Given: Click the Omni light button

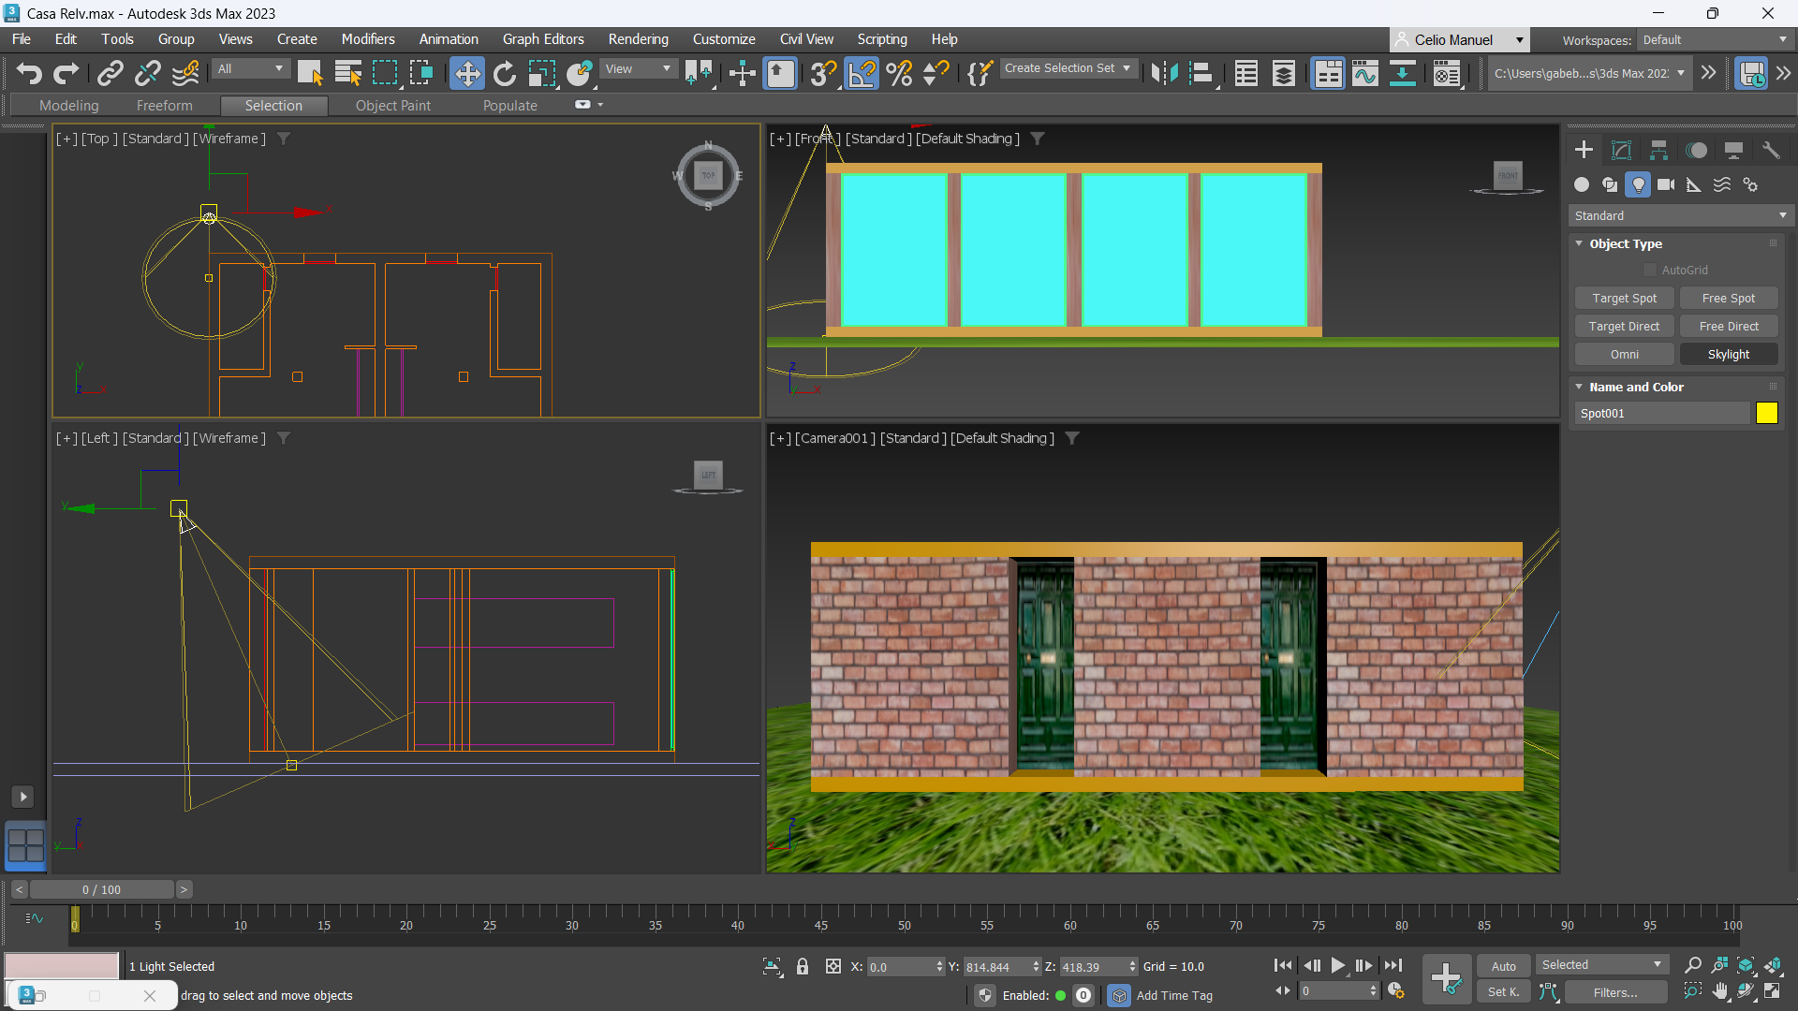Looking at the screenshot, I should point(1624,355).
